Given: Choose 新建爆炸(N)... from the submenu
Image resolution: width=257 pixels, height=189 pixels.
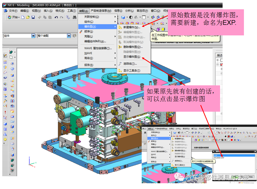Looking at the screenshot, I should pos(134,27).
